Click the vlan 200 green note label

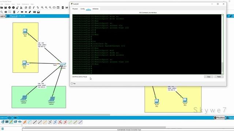pos(42,85)
